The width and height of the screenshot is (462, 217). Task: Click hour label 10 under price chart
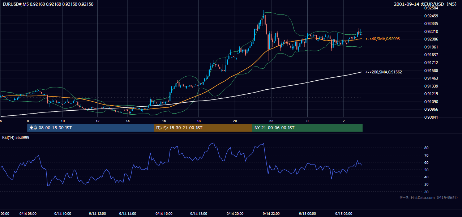(x=63, y=121)
